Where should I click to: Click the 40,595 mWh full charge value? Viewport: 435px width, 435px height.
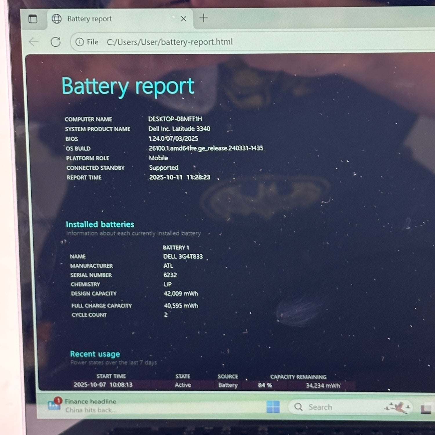(x=181, y=305)
